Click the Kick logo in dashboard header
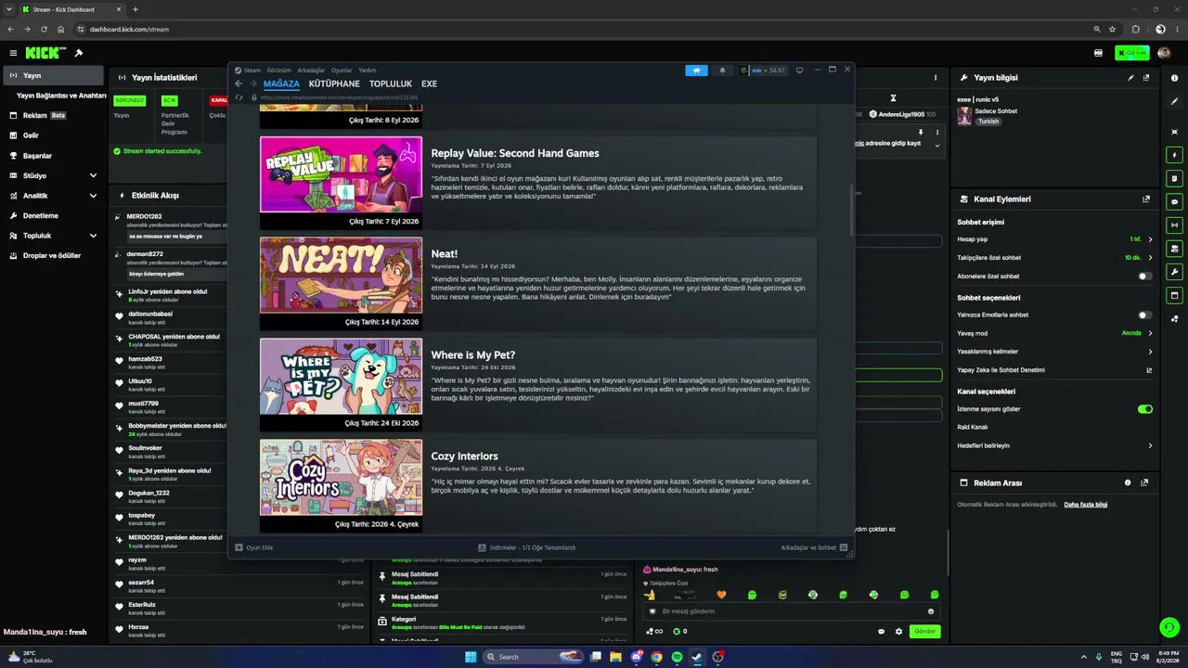This screenshot has width=1188, height=668. (45, 53)
